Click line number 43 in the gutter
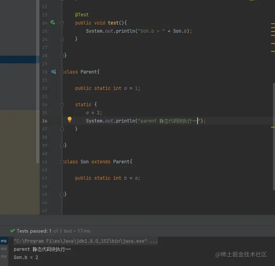 pos(45,178)
